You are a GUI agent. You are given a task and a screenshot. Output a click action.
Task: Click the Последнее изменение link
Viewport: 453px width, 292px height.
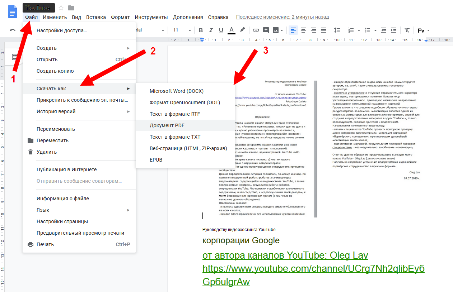tap(282, 17)
